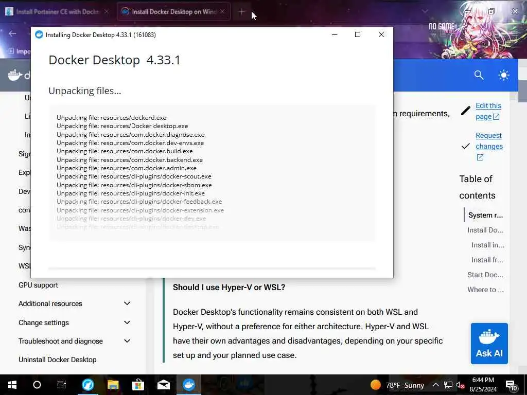The image size is (527, 395).
Task: Click the 'resources/com.docker.backend.exe' log line
Action: pos(129,160)
